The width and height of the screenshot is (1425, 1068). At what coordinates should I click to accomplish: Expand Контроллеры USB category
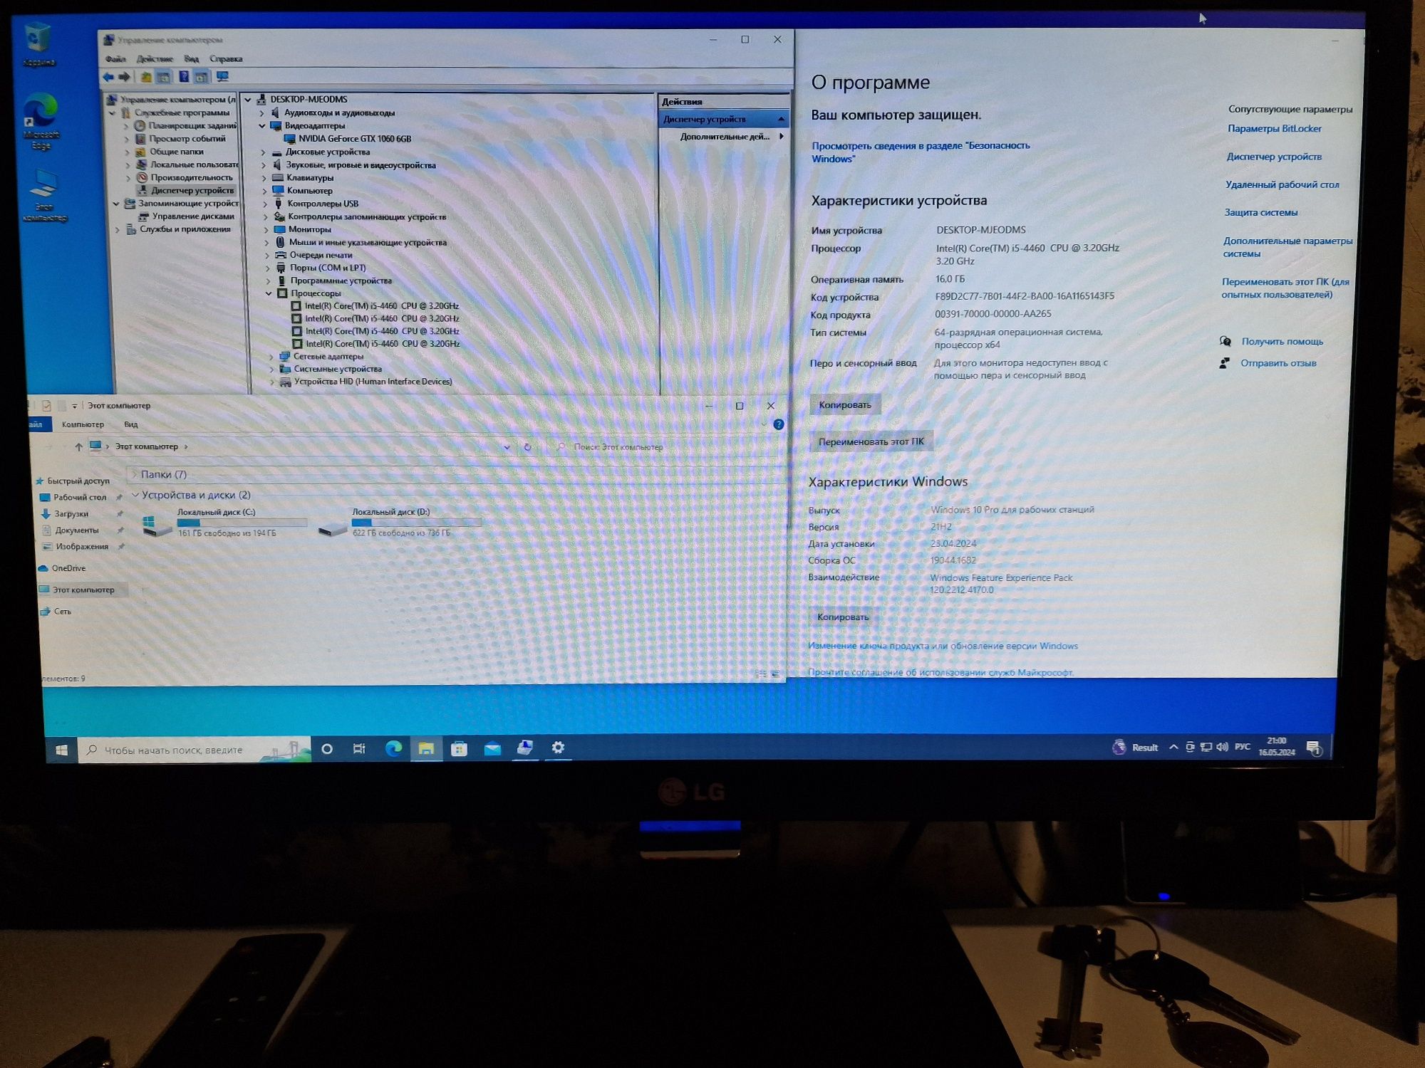[x=264, y=204]
